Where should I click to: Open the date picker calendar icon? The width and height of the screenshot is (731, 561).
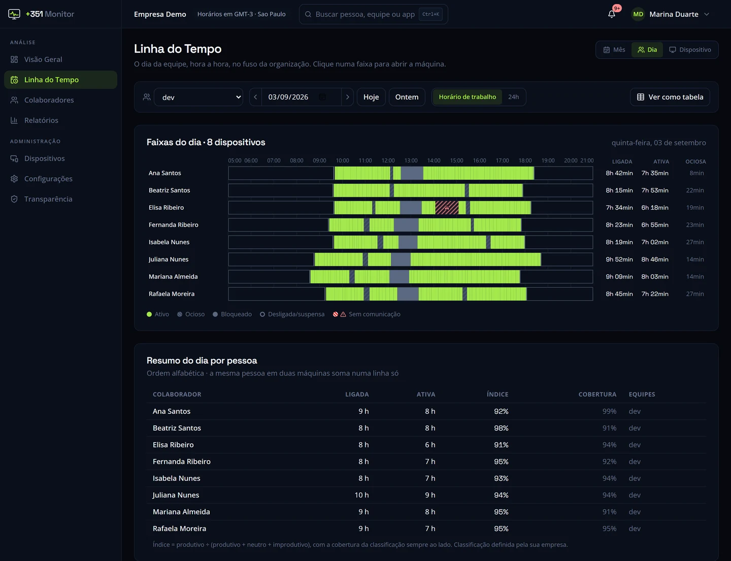coord(322,97)
